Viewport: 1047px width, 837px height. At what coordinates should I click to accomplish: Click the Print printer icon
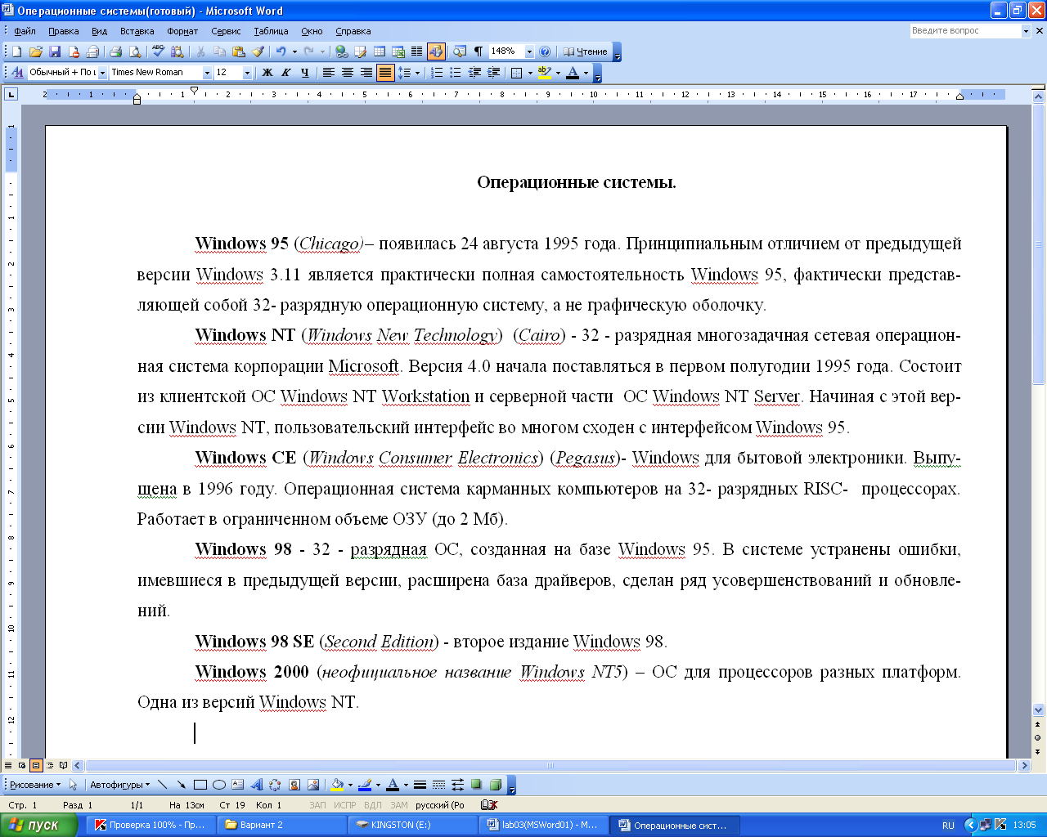(x=116, y=51)
